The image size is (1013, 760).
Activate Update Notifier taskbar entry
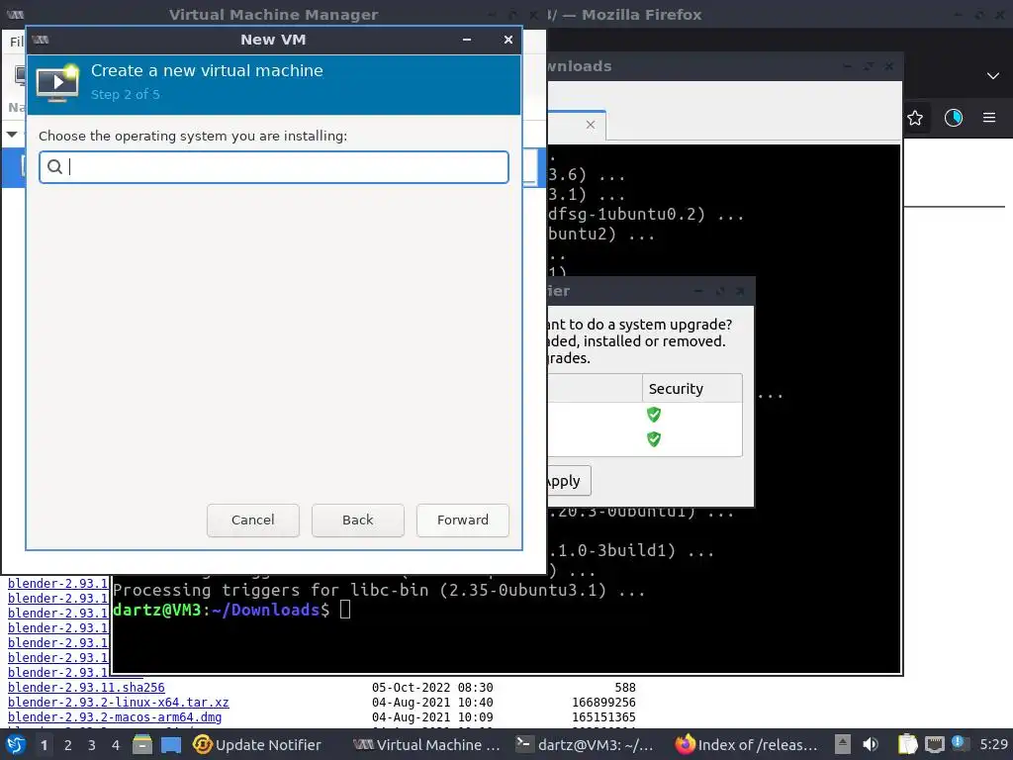[257, 744]
